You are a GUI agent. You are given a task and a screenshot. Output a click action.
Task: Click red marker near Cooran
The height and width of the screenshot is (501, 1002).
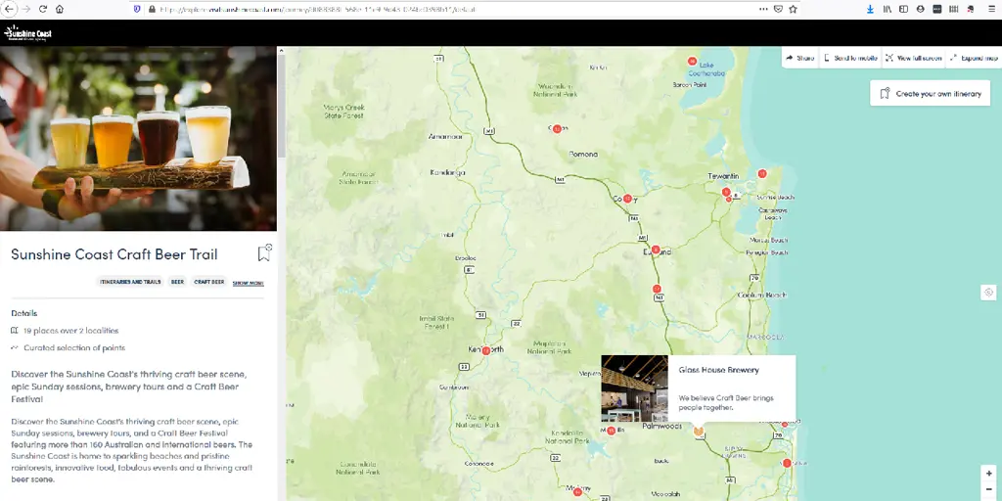point(557,128)
